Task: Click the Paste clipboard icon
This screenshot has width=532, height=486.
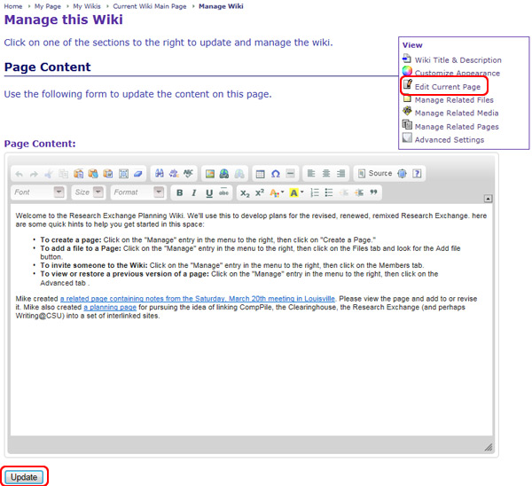Action: tap(78, 174)
